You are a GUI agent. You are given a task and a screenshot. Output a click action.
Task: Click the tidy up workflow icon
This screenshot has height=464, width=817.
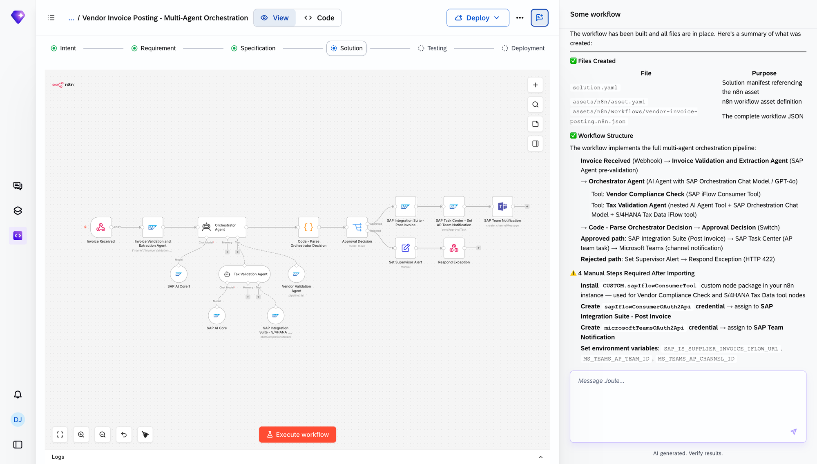coord(145,435)
